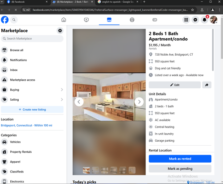Open Marketplace settings gear icon
The width and height of the screenshot is (223, 184).
pyautogui.click(x=60, y=31)
